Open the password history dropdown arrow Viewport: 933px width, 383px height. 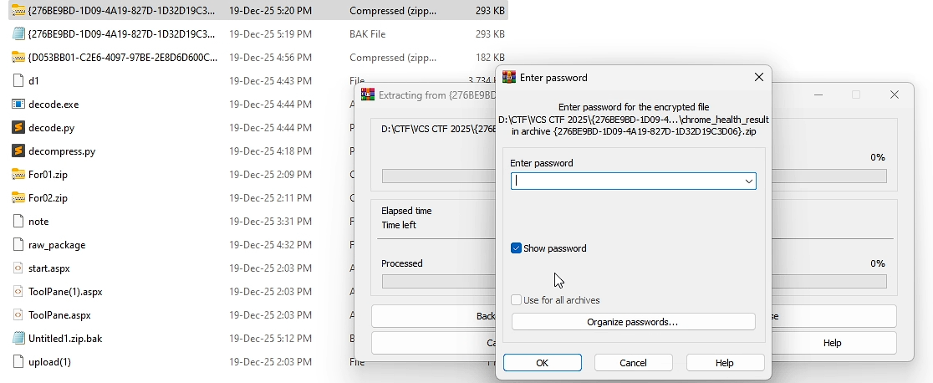click(x=749, y=181)
